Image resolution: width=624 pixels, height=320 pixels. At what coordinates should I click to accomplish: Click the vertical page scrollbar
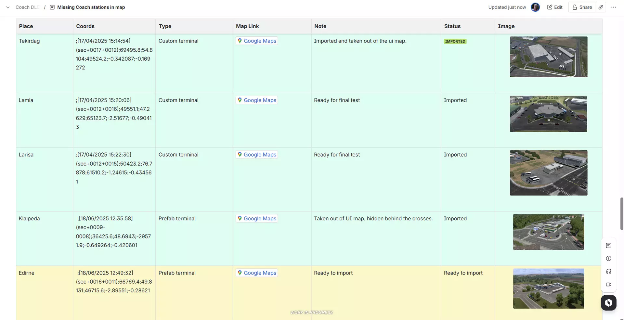[x=622, y=214]
